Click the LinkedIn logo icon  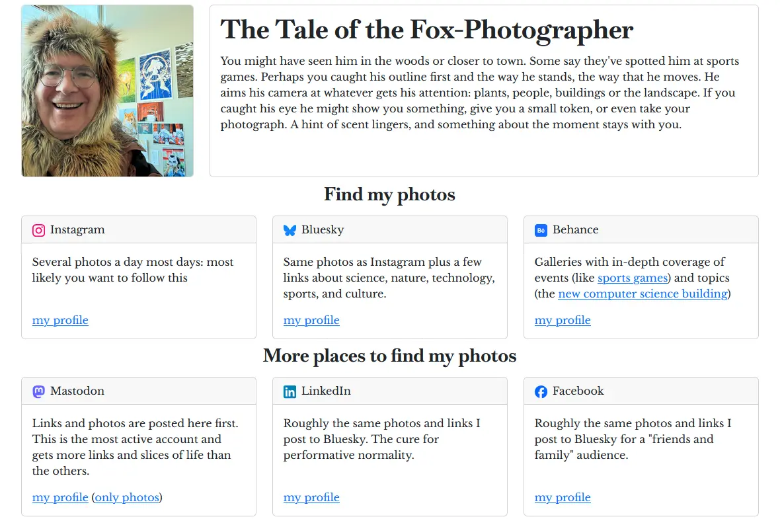(290, 391)
